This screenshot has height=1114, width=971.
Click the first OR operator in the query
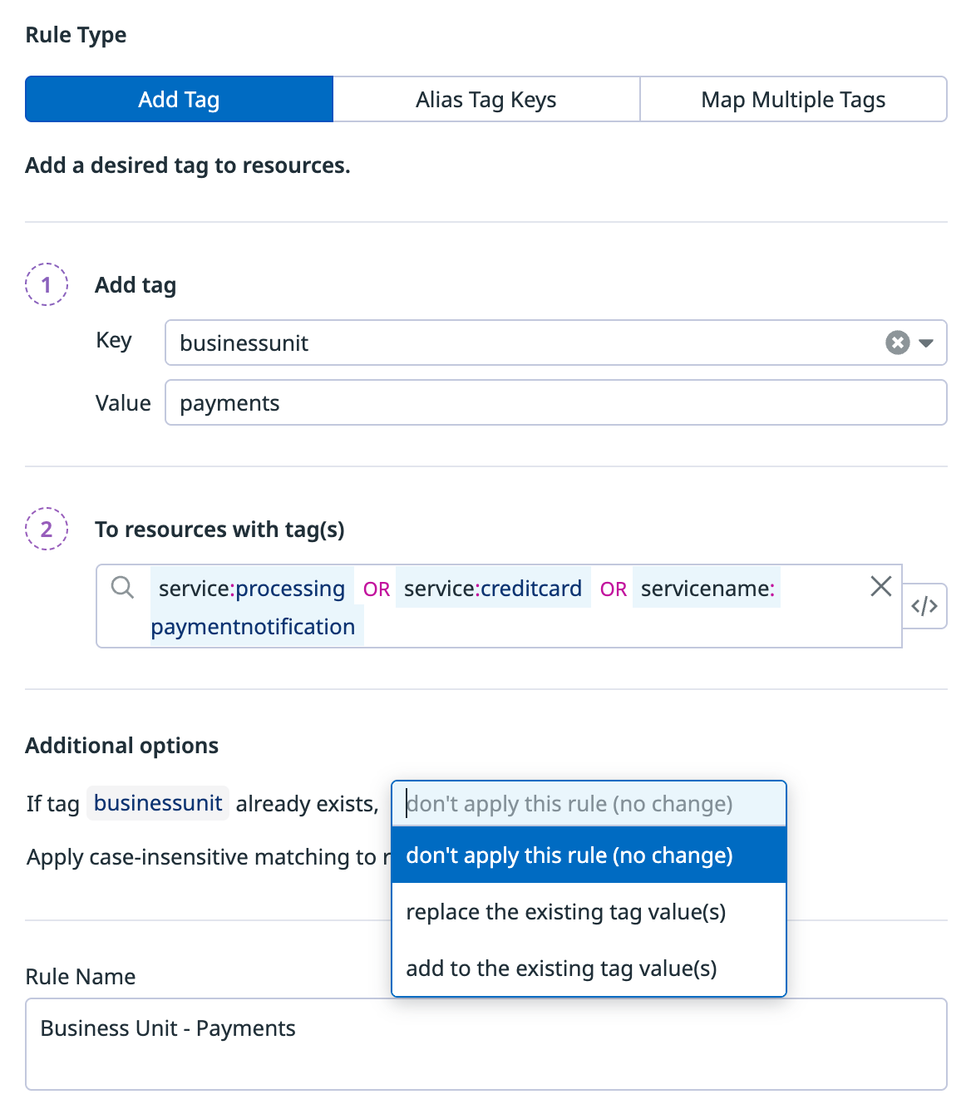[x=376, y=589]
